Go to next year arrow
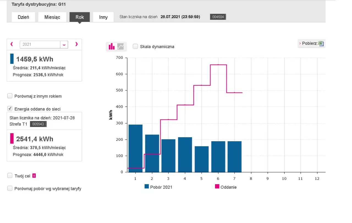 click(76, 44)
